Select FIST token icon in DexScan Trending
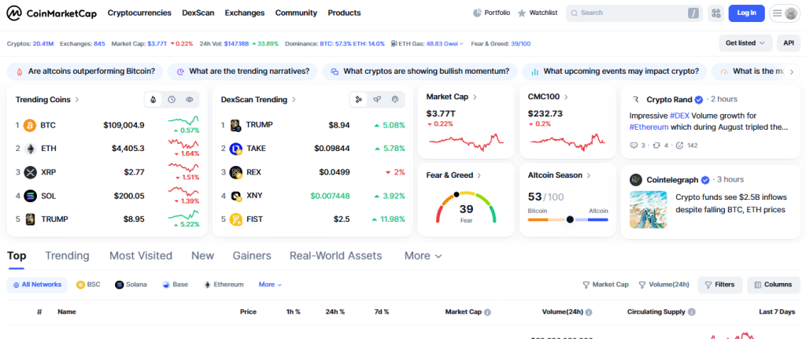Screen dimensions: 806x339 (236, 219)
